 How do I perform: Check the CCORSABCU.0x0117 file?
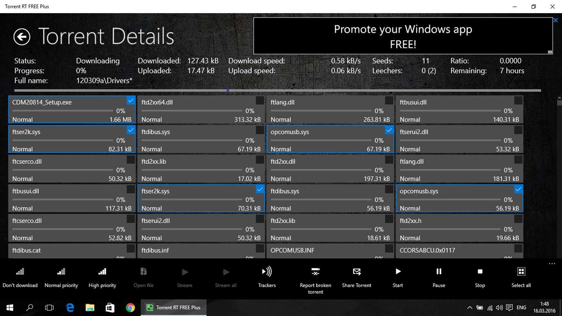tap(518, 249)
